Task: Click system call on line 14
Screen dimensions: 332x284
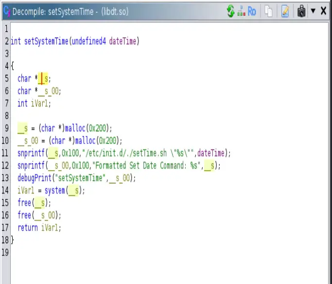Action: pos(54,191)
